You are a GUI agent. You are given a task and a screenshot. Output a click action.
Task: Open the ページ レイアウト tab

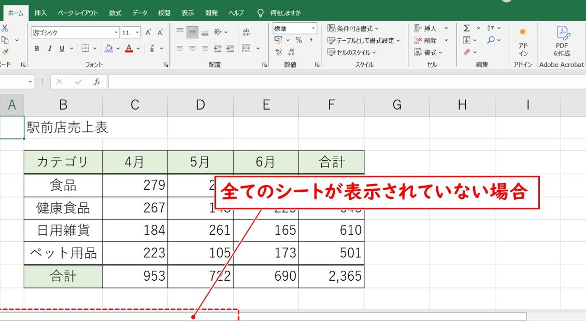tap(78, 13)
